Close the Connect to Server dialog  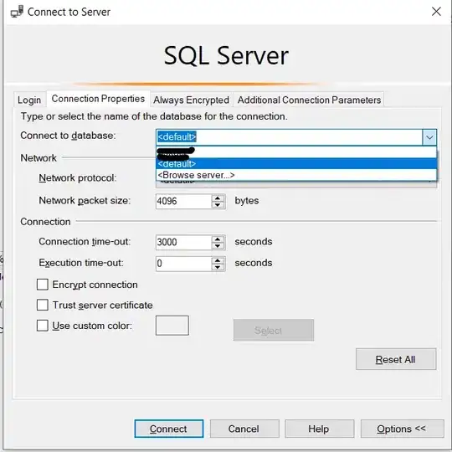pos(436,12)
